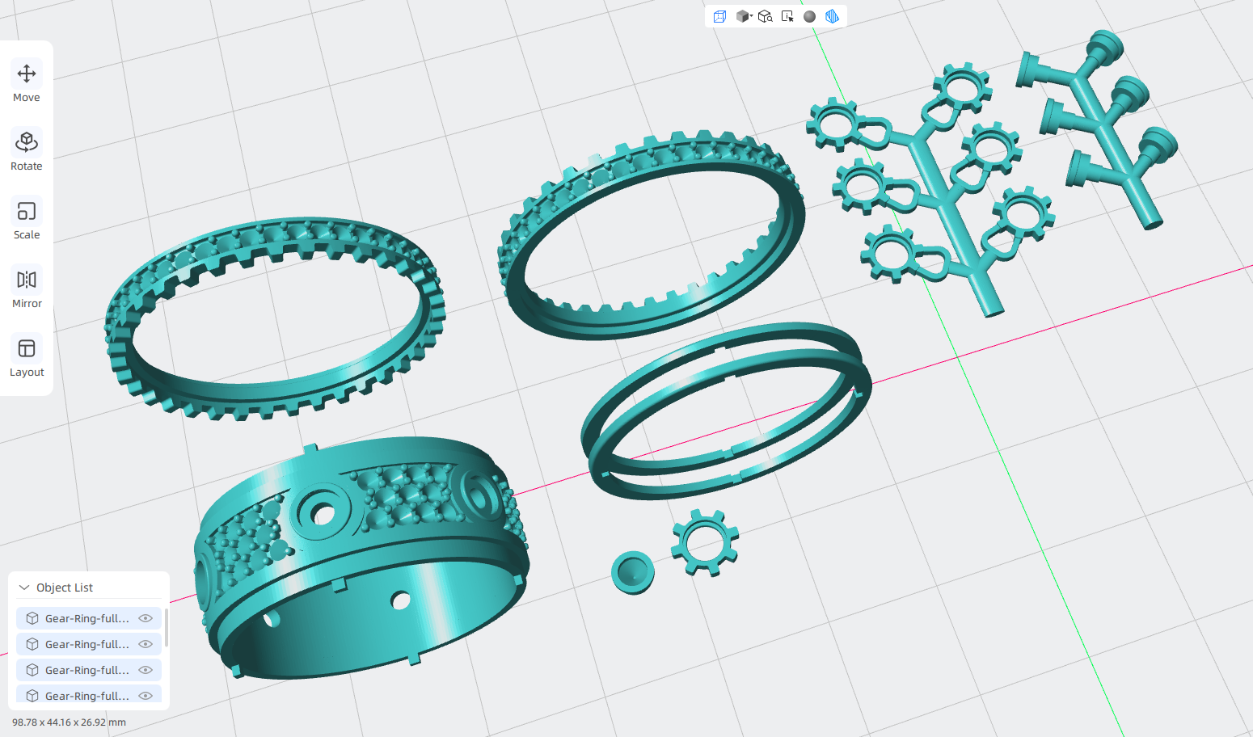
Task: Collapse the Object List panel
Action: pos(24,587)
